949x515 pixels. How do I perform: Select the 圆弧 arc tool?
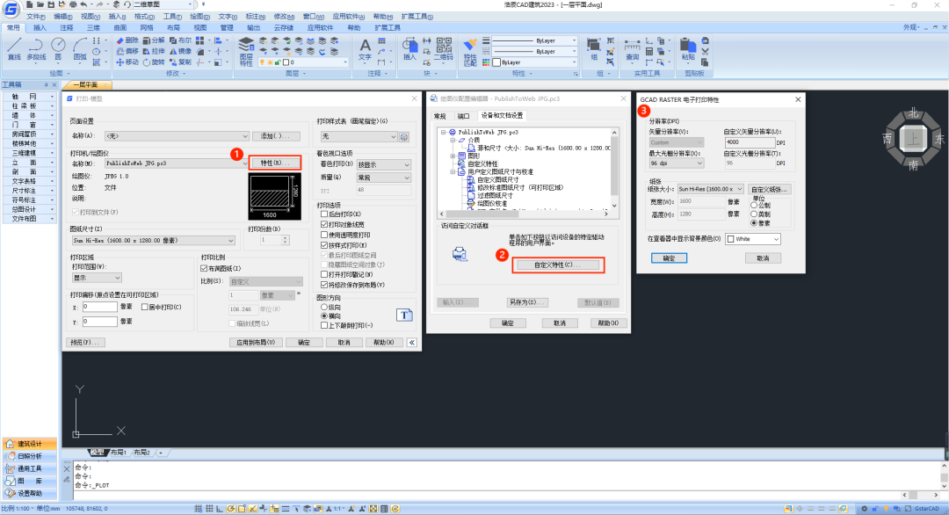(79, 49)
